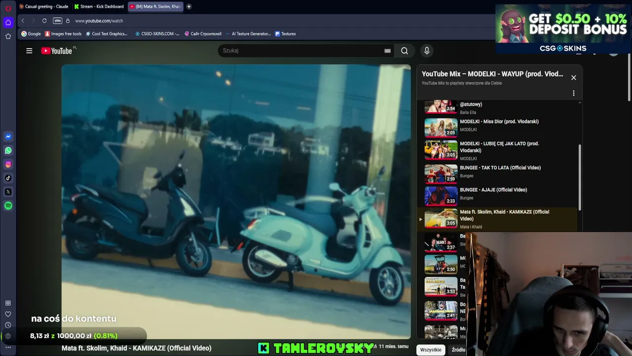This screenshot has width=632, height=356.
Task: Focus the Szukaj search field
Action: [x=301, y=50]
